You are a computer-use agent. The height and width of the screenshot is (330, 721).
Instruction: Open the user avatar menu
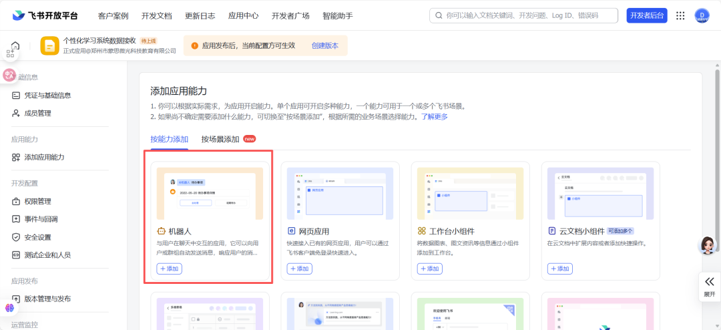(x=702, y=15)
